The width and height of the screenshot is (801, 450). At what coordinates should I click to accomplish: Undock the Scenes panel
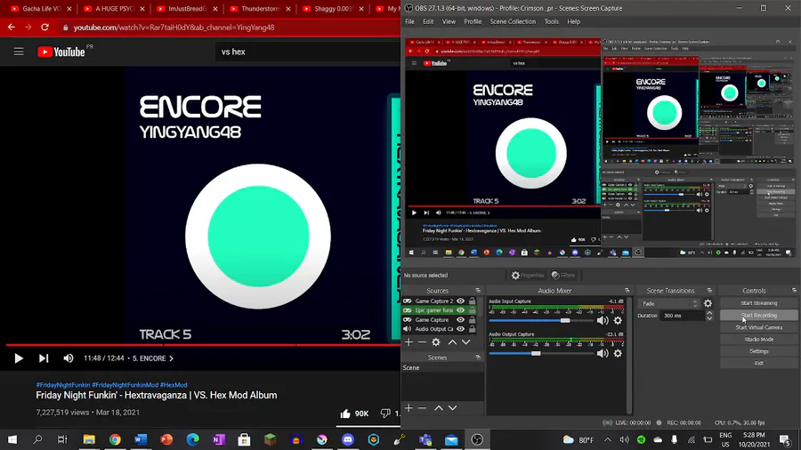click(478, 358)
